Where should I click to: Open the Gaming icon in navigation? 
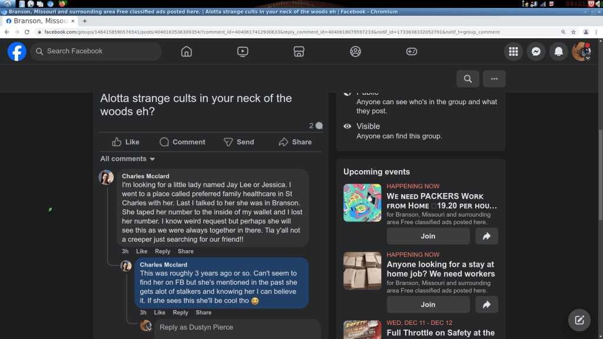[x=412, y=52]
